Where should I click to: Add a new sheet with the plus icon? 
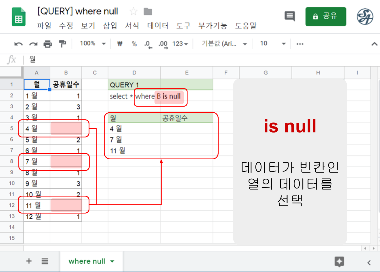(29, 261)
